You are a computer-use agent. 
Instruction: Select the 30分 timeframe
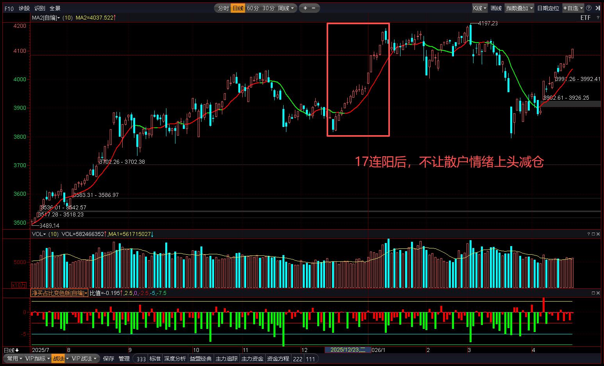pyautogui.click(x=268, y=8)
